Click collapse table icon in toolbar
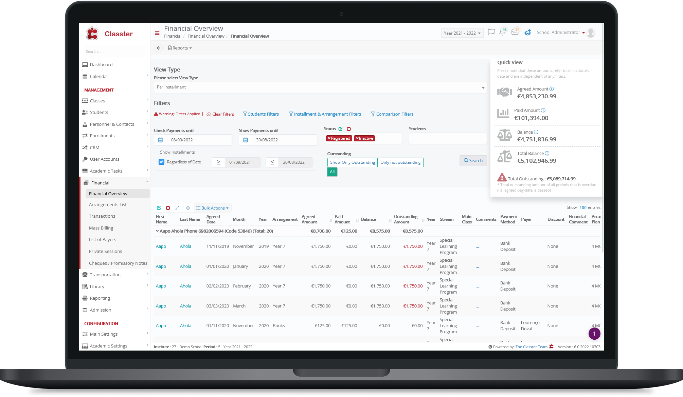 188,208
